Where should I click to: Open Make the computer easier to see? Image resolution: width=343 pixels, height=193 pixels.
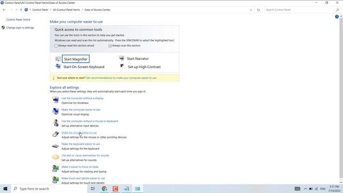[x=81, y=109]
